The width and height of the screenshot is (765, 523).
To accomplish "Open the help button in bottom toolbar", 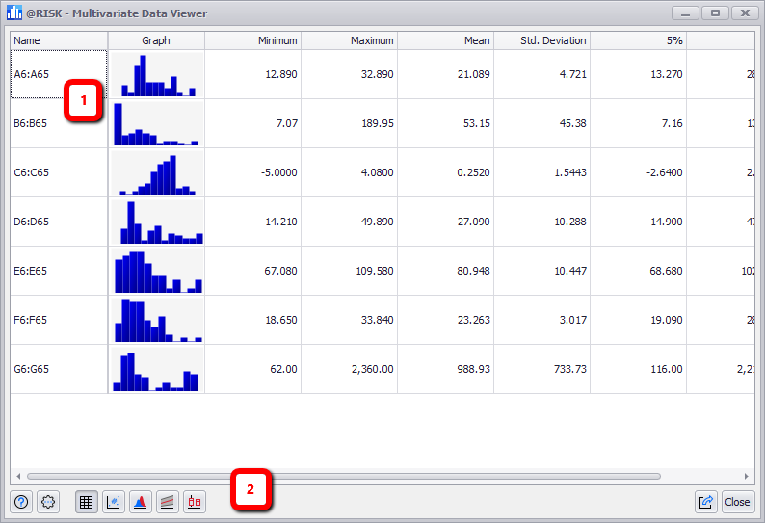I will tap(21, 502).
